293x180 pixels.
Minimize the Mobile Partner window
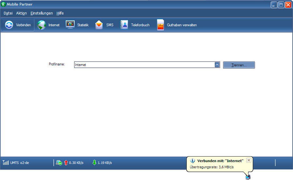pos(274,5)
